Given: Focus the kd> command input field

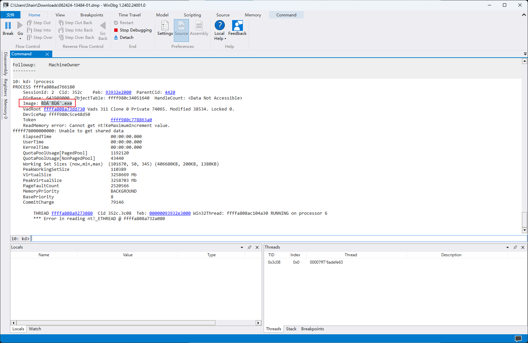Looking at the screenshot, I should click(x=279, y=238).
